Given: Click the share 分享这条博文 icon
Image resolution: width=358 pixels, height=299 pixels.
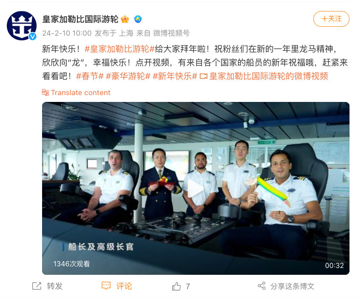Looking at the screenshot, I should [261, 286].
